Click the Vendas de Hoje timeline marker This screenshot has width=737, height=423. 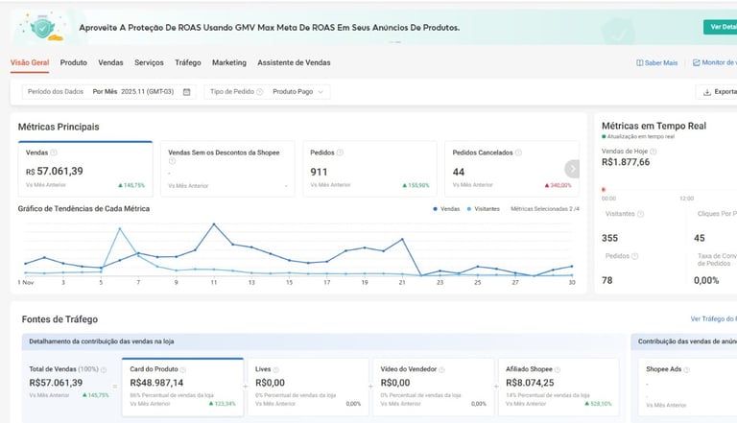603,189
